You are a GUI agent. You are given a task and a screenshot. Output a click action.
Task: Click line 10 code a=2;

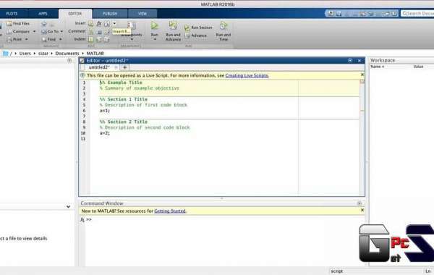pyautogui.click(x=105, y=133)
